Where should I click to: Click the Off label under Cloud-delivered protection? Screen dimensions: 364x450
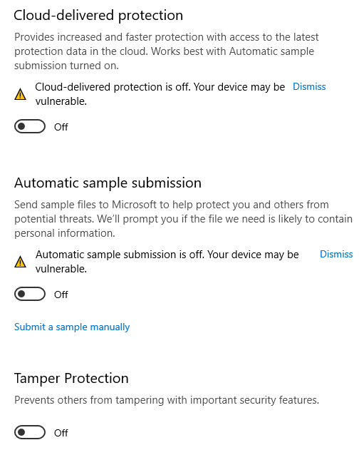61,127
